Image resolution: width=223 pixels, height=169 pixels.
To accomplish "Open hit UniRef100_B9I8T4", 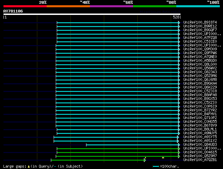I will point(200,22).
